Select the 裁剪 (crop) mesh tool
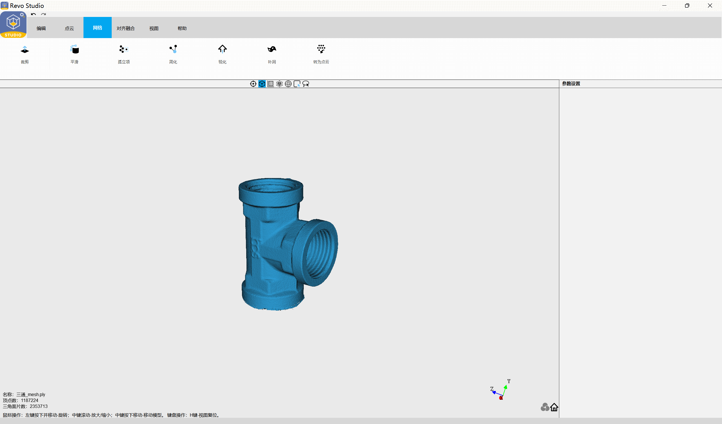This screenshot has height=424, width=722. (x=25, y=54)
